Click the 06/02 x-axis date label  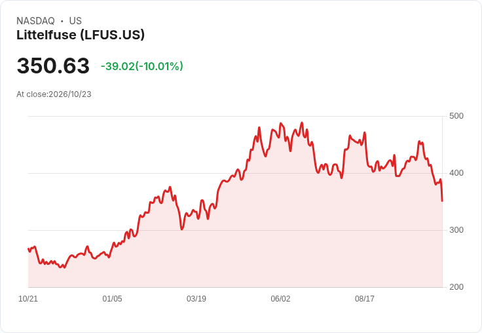tap(280, 298)
